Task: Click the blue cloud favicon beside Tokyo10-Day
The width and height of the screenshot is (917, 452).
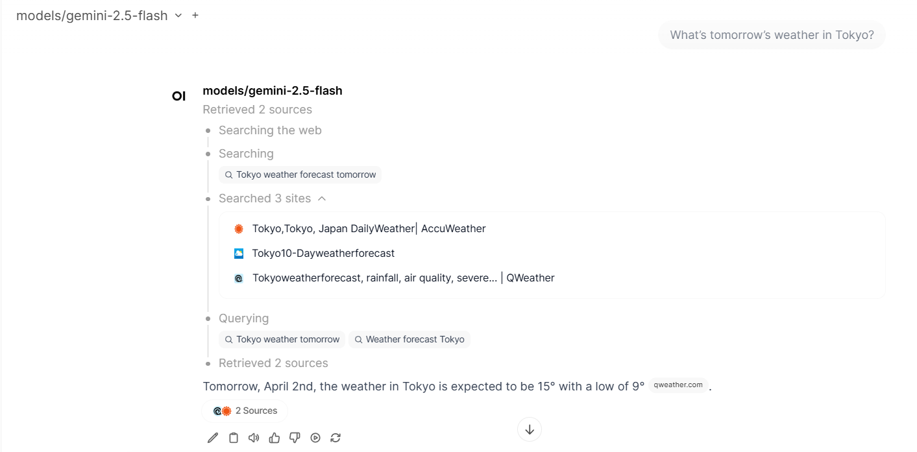Action: pos(239,253)
